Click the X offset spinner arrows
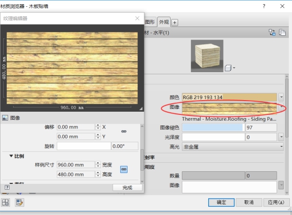The image size is (292, 215). coord(98,127)
